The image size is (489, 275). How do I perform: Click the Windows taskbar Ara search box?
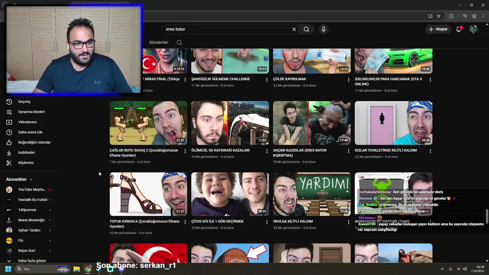tap(43, 269)
